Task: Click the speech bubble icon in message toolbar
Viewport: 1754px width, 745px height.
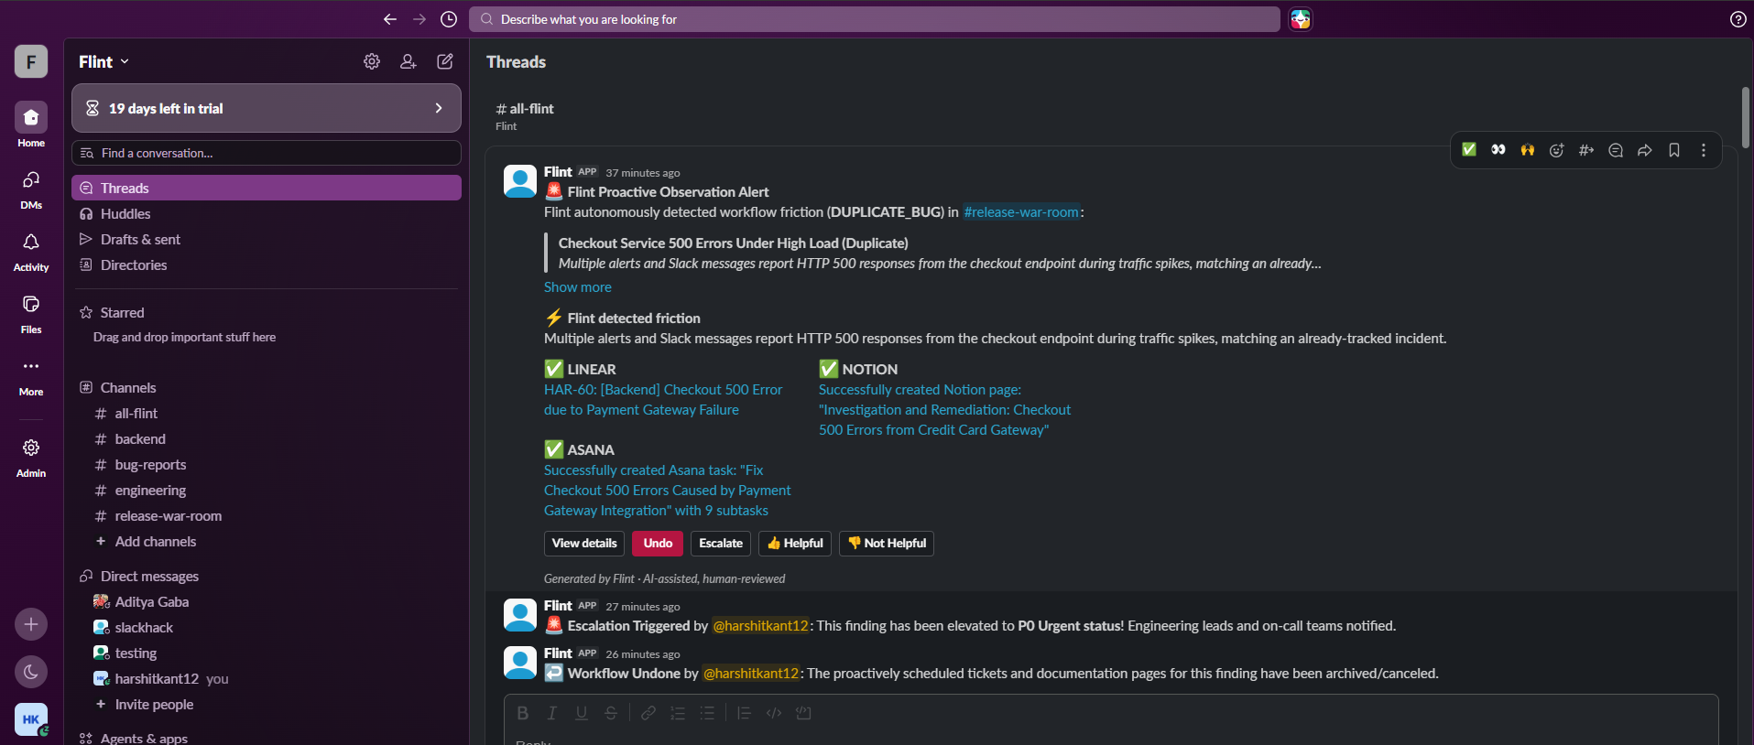Action: pos(1616,150)
